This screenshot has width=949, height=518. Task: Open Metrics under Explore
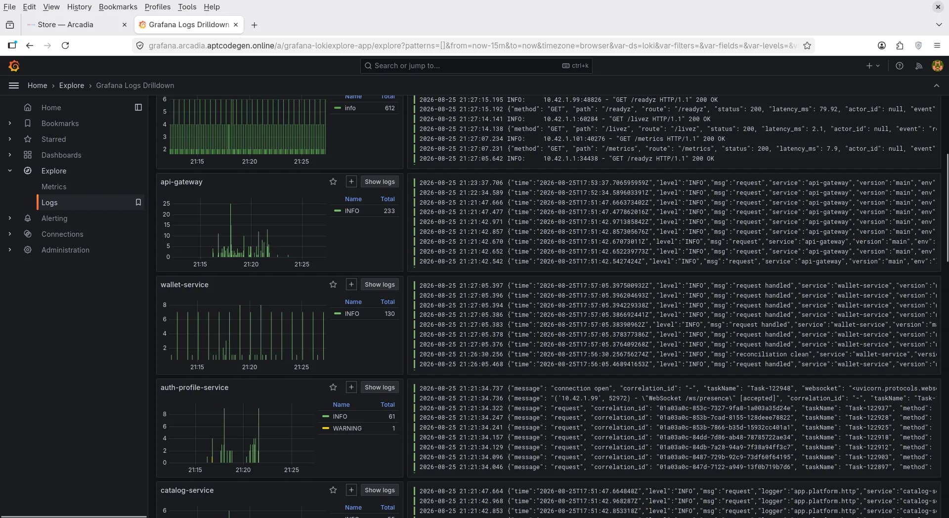54,187
